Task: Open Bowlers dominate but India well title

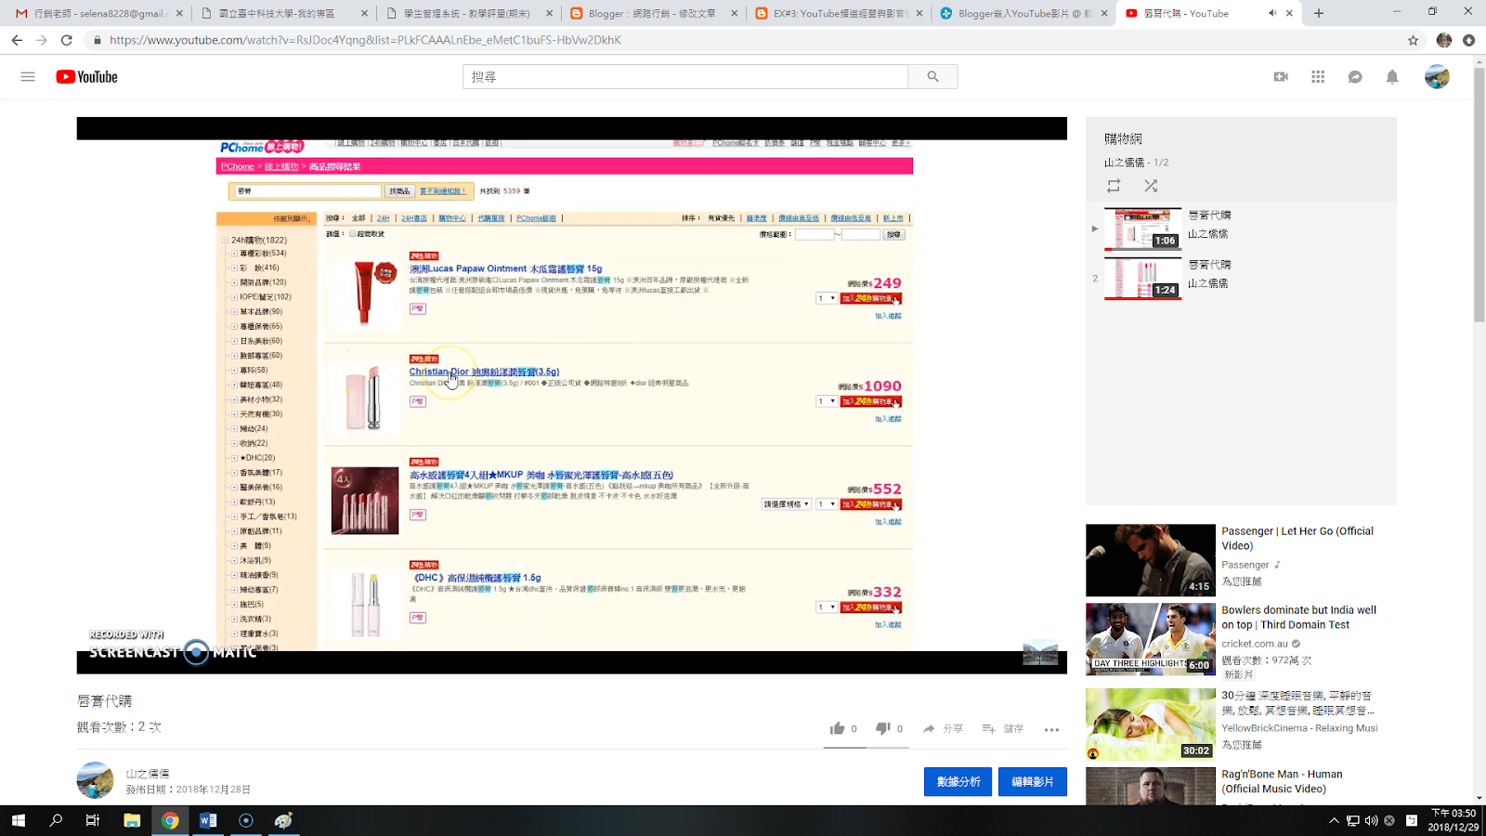Action: click(x=1298, y=618)
